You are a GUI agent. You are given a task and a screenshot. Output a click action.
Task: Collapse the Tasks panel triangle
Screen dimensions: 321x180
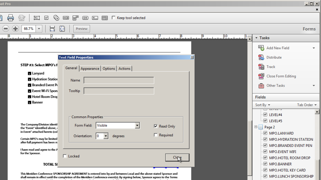click(x=256, y=38)
